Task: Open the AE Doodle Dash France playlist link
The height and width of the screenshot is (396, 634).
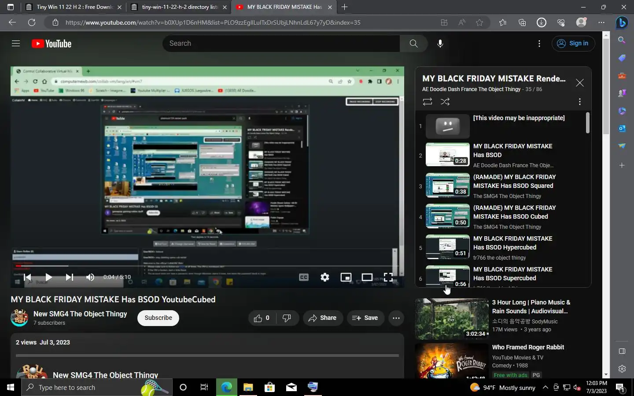Action: click(x=471, y=89)
